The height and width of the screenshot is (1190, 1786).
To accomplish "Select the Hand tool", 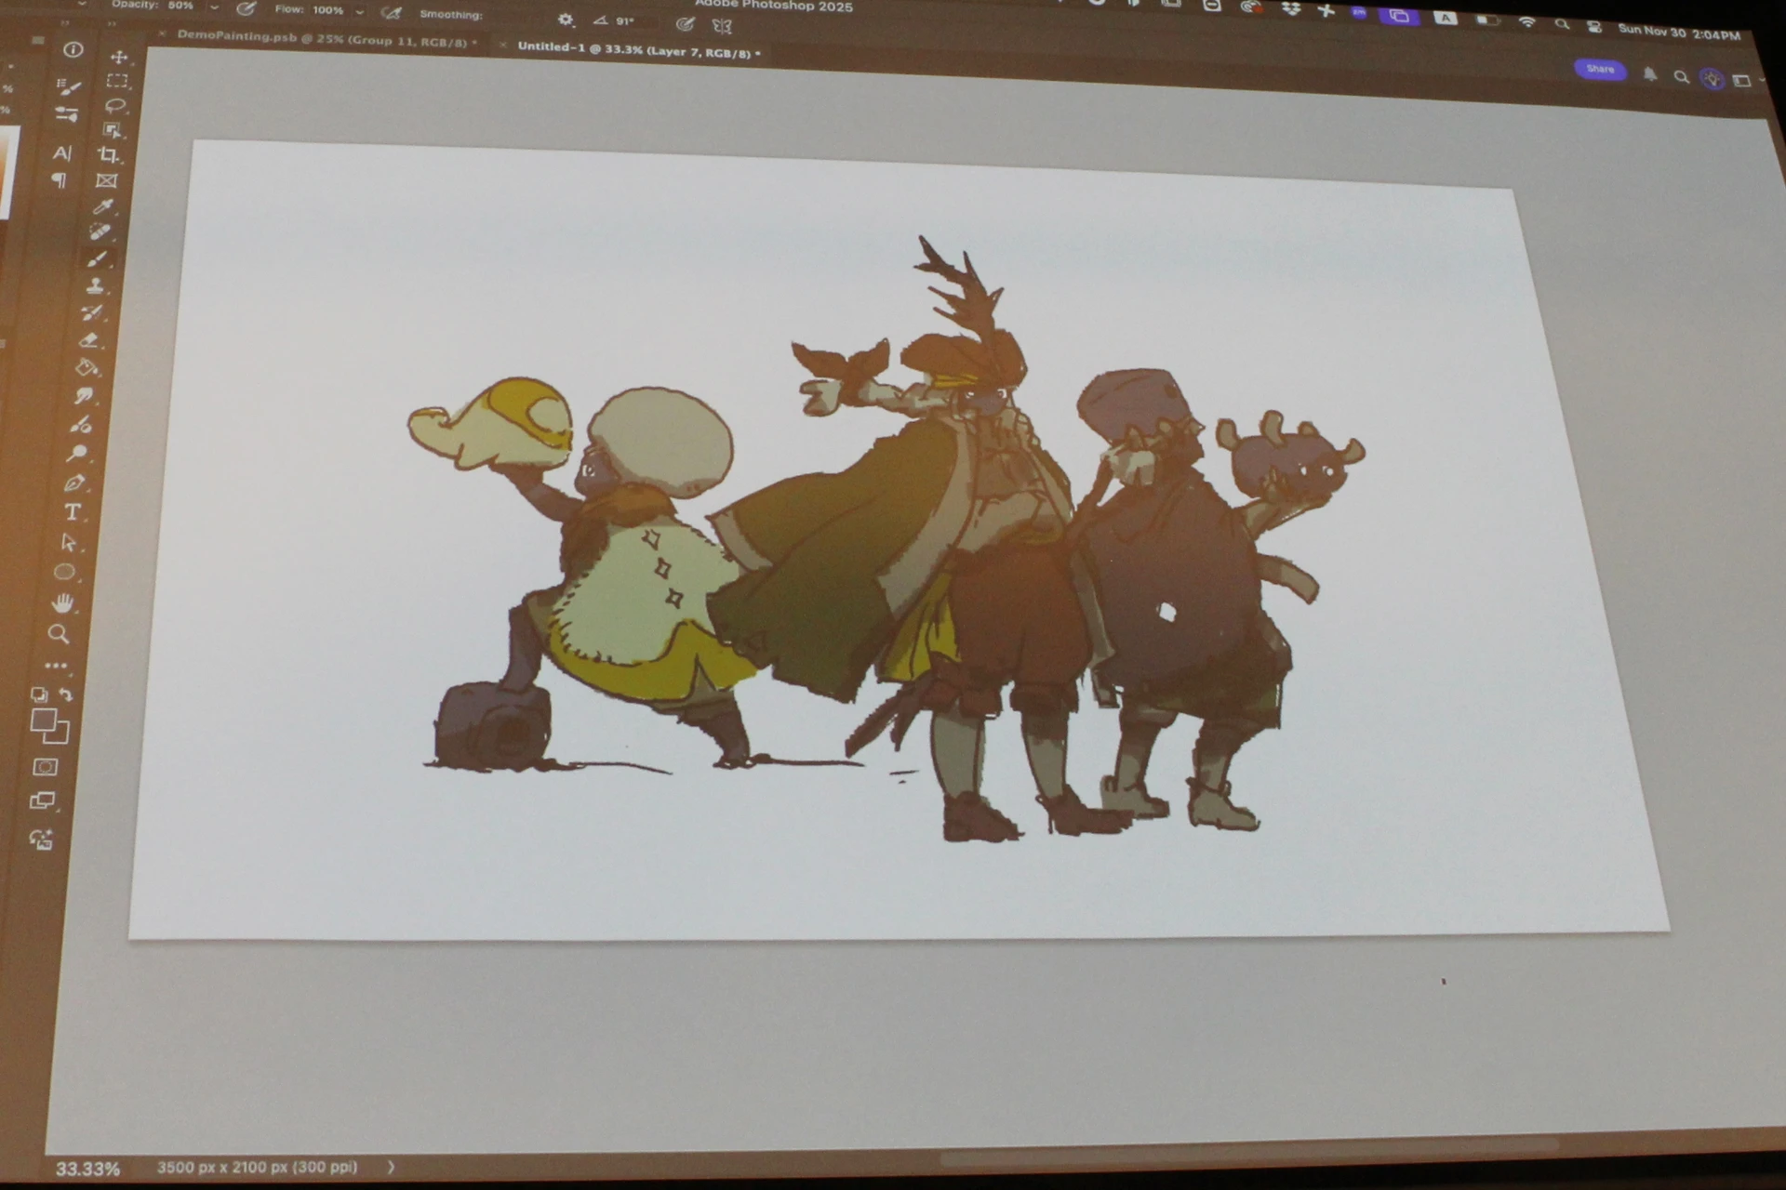I will pos(62,603).
